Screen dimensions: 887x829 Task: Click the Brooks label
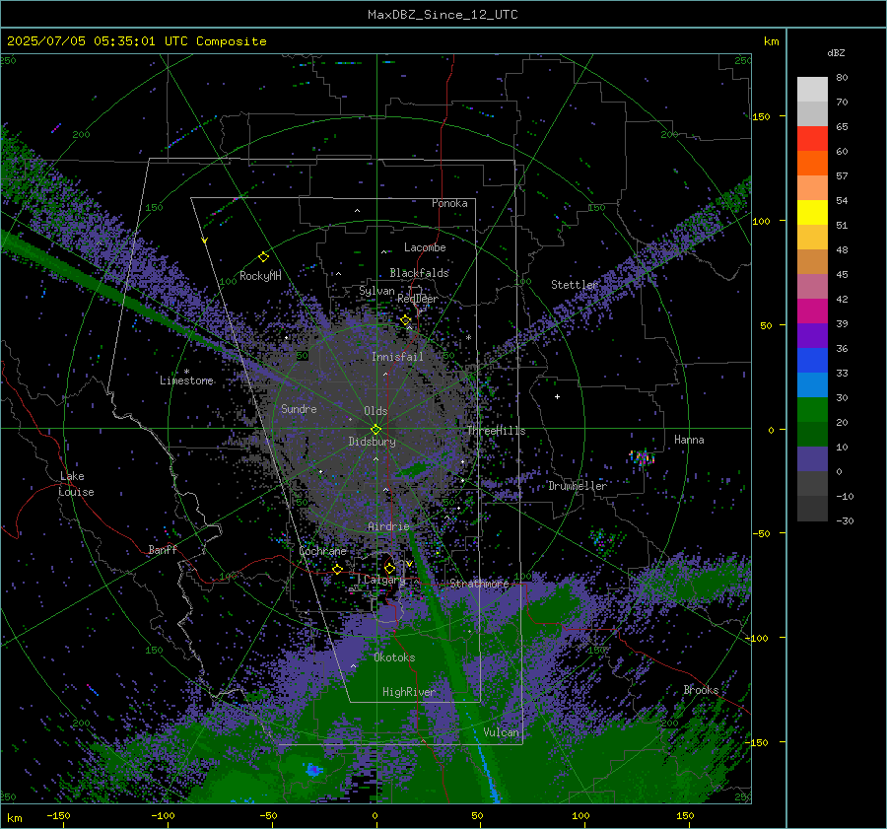(701, 690)
